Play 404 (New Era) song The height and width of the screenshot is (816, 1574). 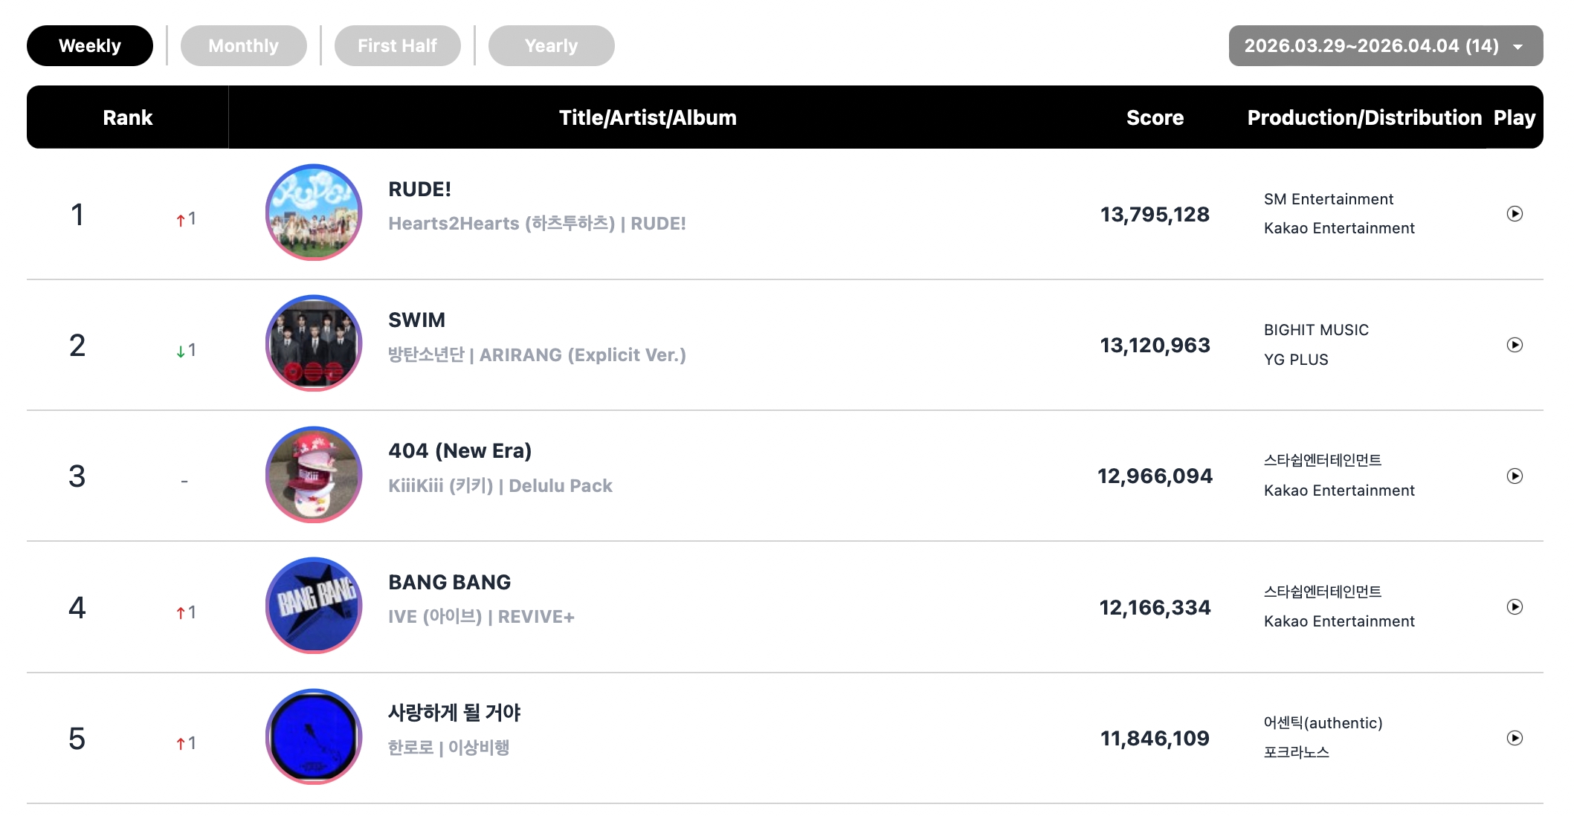(1514, 476)
